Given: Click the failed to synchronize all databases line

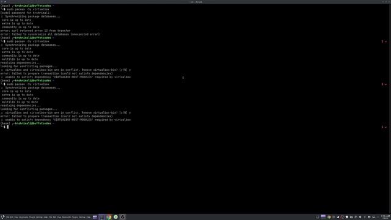Looking at the screenshot, I should (50, 34).
